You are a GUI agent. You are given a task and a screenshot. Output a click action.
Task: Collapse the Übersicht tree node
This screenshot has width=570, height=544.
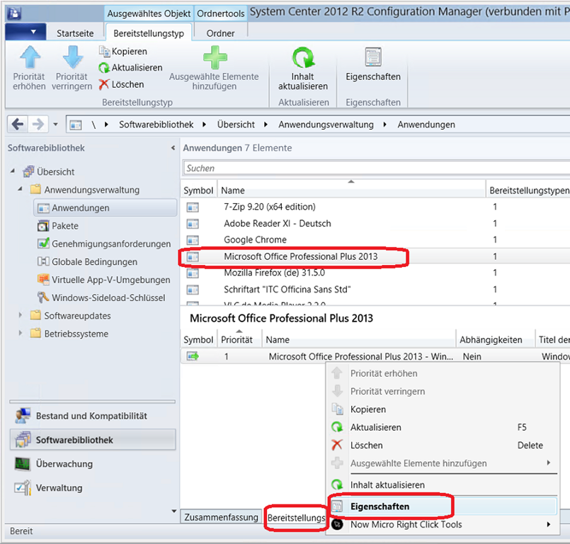[x=13, y=171]
